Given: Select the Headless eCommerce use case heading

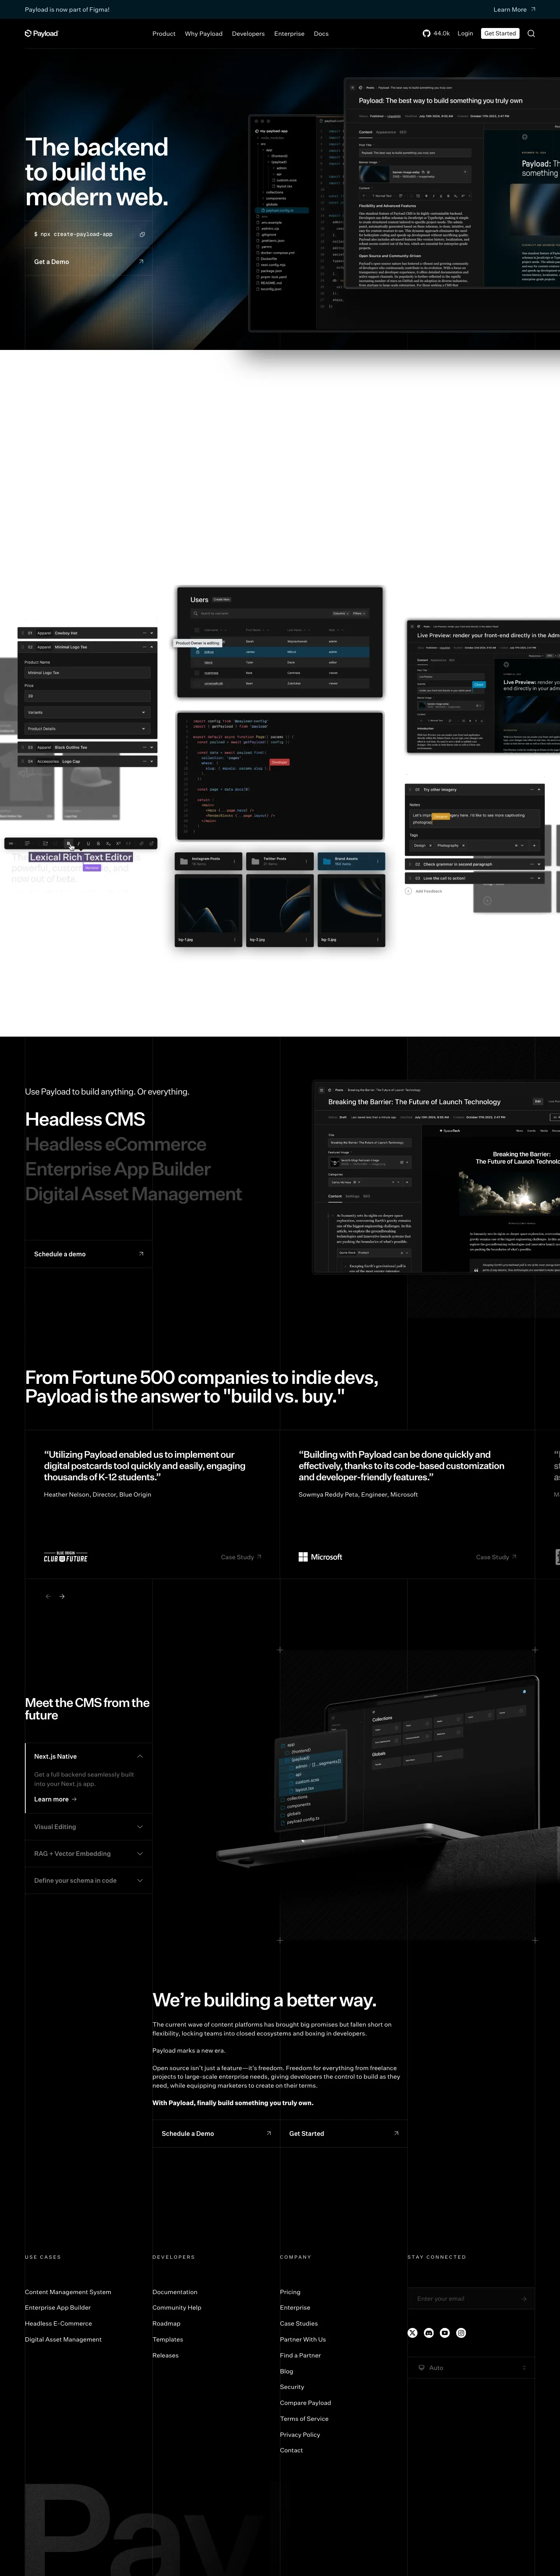Looking at the screenshot, I should [116, 1144].
